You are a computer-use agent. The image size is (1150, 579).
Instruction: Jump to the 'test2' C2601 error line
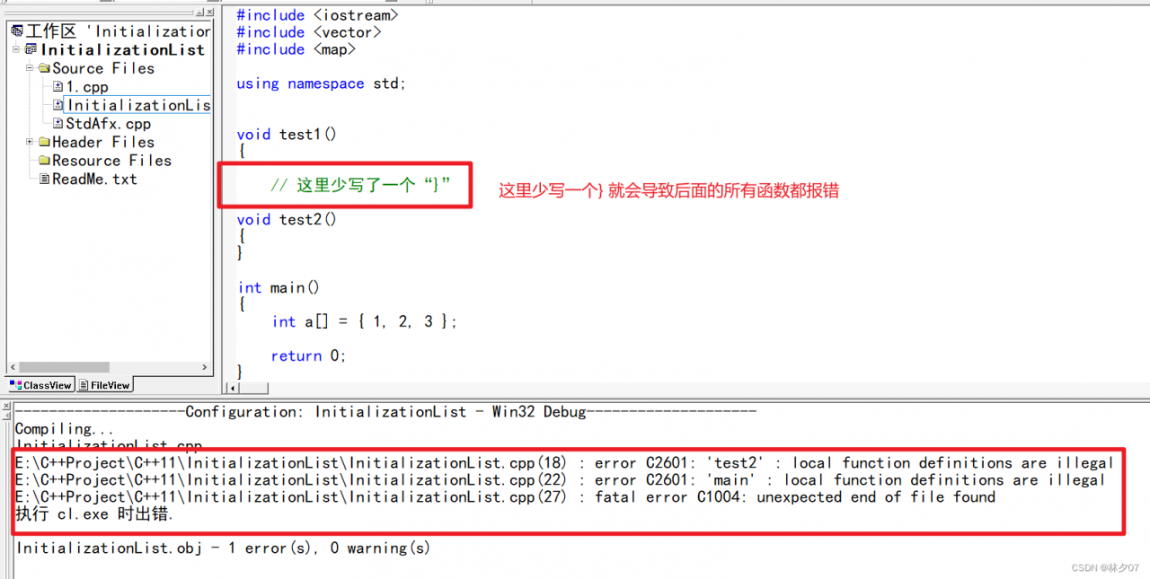click(x=564, y=463)
